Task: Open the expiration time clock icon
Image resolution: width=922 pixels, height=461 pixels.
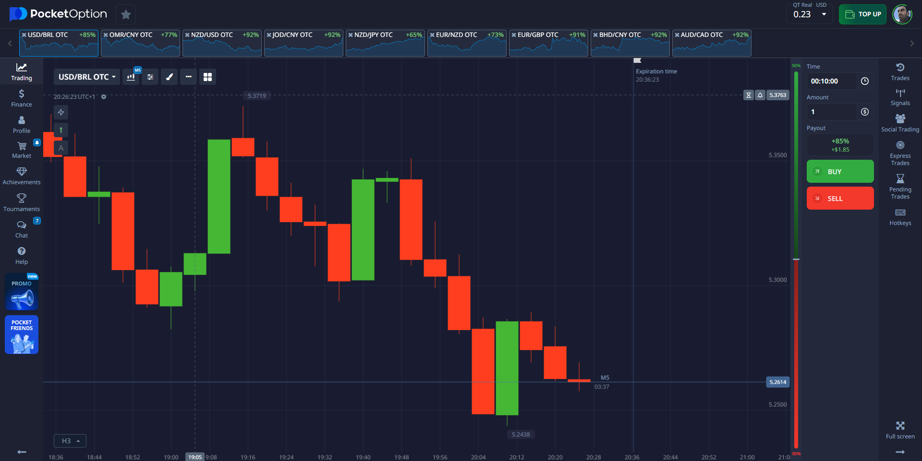Action: [x=864, y=81]
